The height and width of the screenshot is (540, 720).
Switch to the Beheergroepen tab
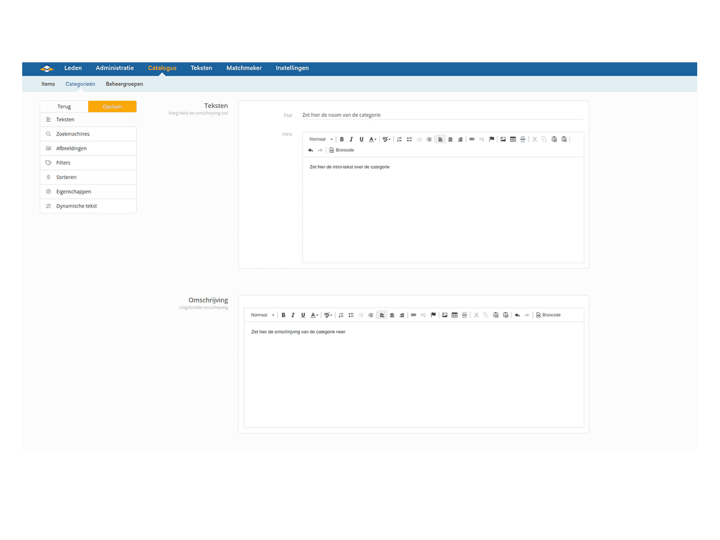click(x=124, y=84)
